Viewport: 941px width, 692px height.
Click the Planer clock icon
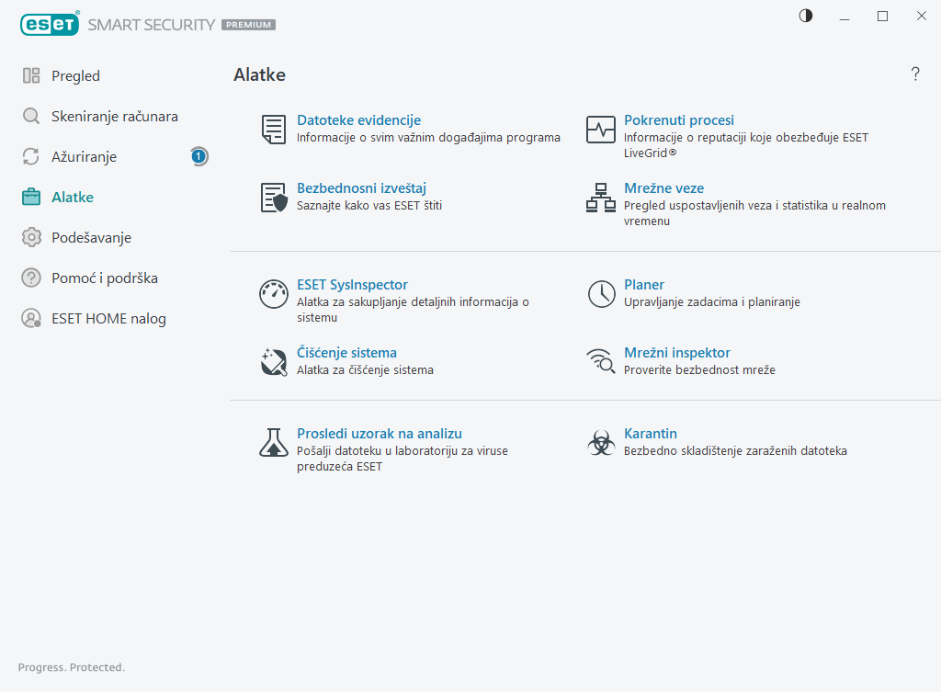[x=601, y=294]
